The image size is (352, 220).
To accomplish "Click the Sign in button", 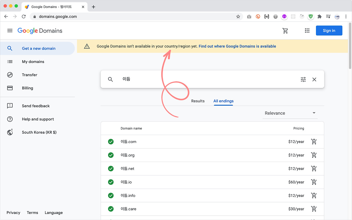I will [329, 31].
